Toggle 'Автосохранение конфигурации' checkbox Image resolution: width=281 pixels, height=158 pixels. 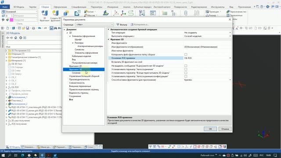[186, 76]
